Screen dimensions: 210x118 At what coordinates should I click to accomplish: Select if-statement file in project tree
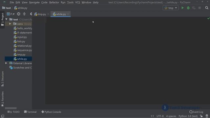(23, 33)
